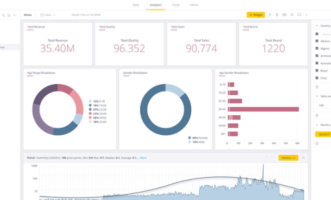Click the Total Brand value 1220
The height and width of the screenshot is (200, 331).
273,48
